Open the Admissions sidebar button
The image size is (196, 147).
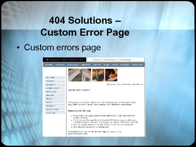point(54,92)
